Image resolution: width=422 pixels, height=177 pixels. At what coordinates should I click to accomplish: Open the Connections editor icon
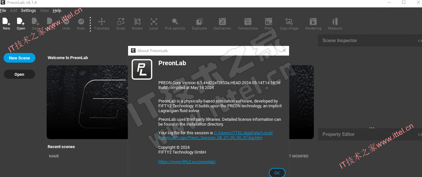(x=248, y=24)
